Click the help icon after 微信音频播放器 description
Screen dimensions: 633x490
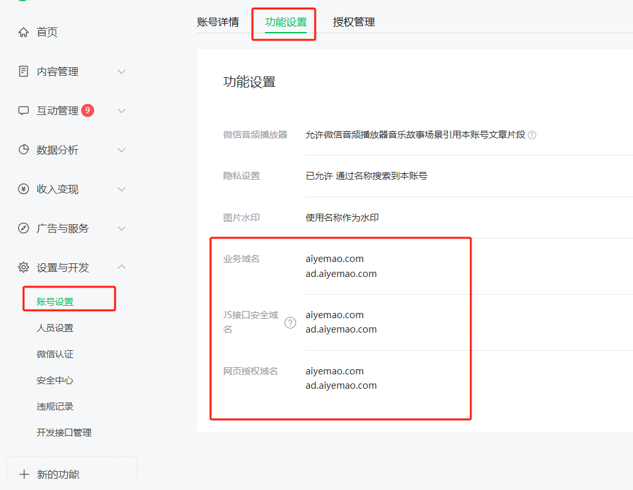coord(532,135)
